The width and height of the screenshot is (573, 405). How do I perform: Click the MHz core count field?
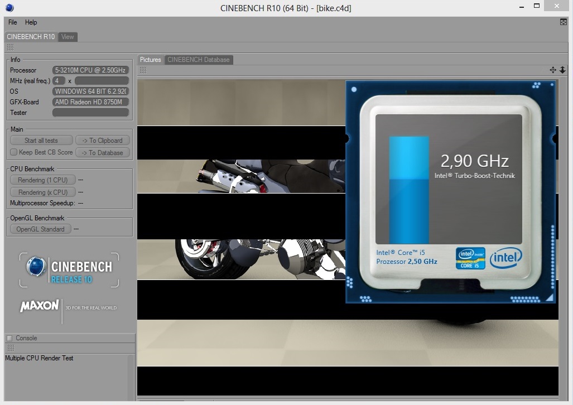click(x=59, y=81)
